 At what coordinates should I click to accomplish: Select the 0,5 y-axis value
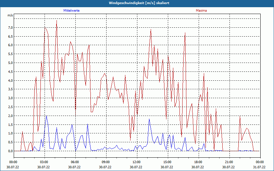click(x=10, y=142)
